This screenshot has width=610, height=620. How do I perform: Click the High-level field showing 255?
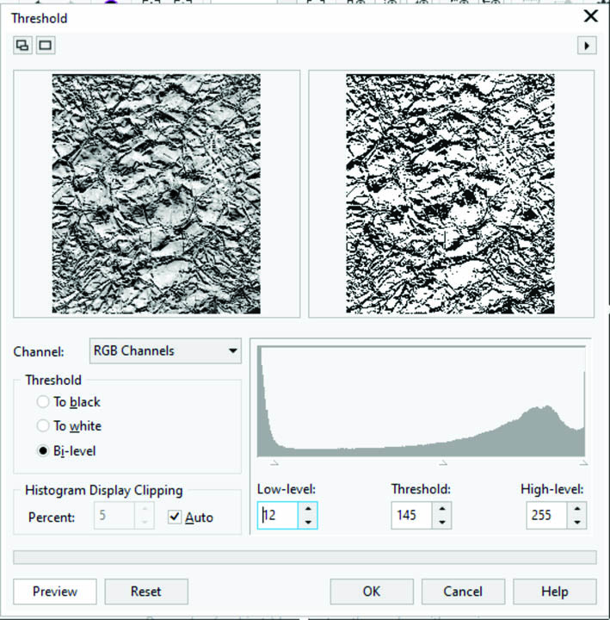pyautogui.click(x=547, y=515)
